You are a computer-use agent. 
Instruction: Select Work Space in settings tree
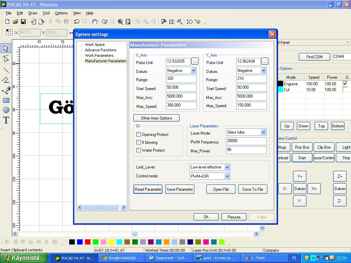[95, 45]
